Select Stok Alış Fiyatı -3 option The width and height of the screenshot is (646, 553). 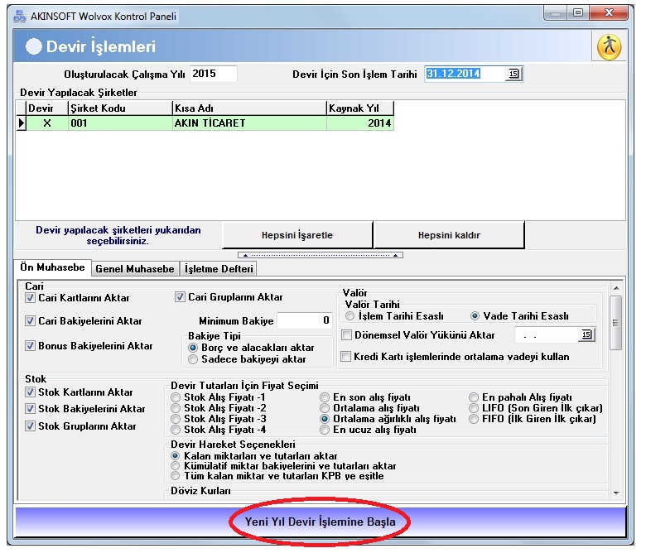[x=176, y=419]
